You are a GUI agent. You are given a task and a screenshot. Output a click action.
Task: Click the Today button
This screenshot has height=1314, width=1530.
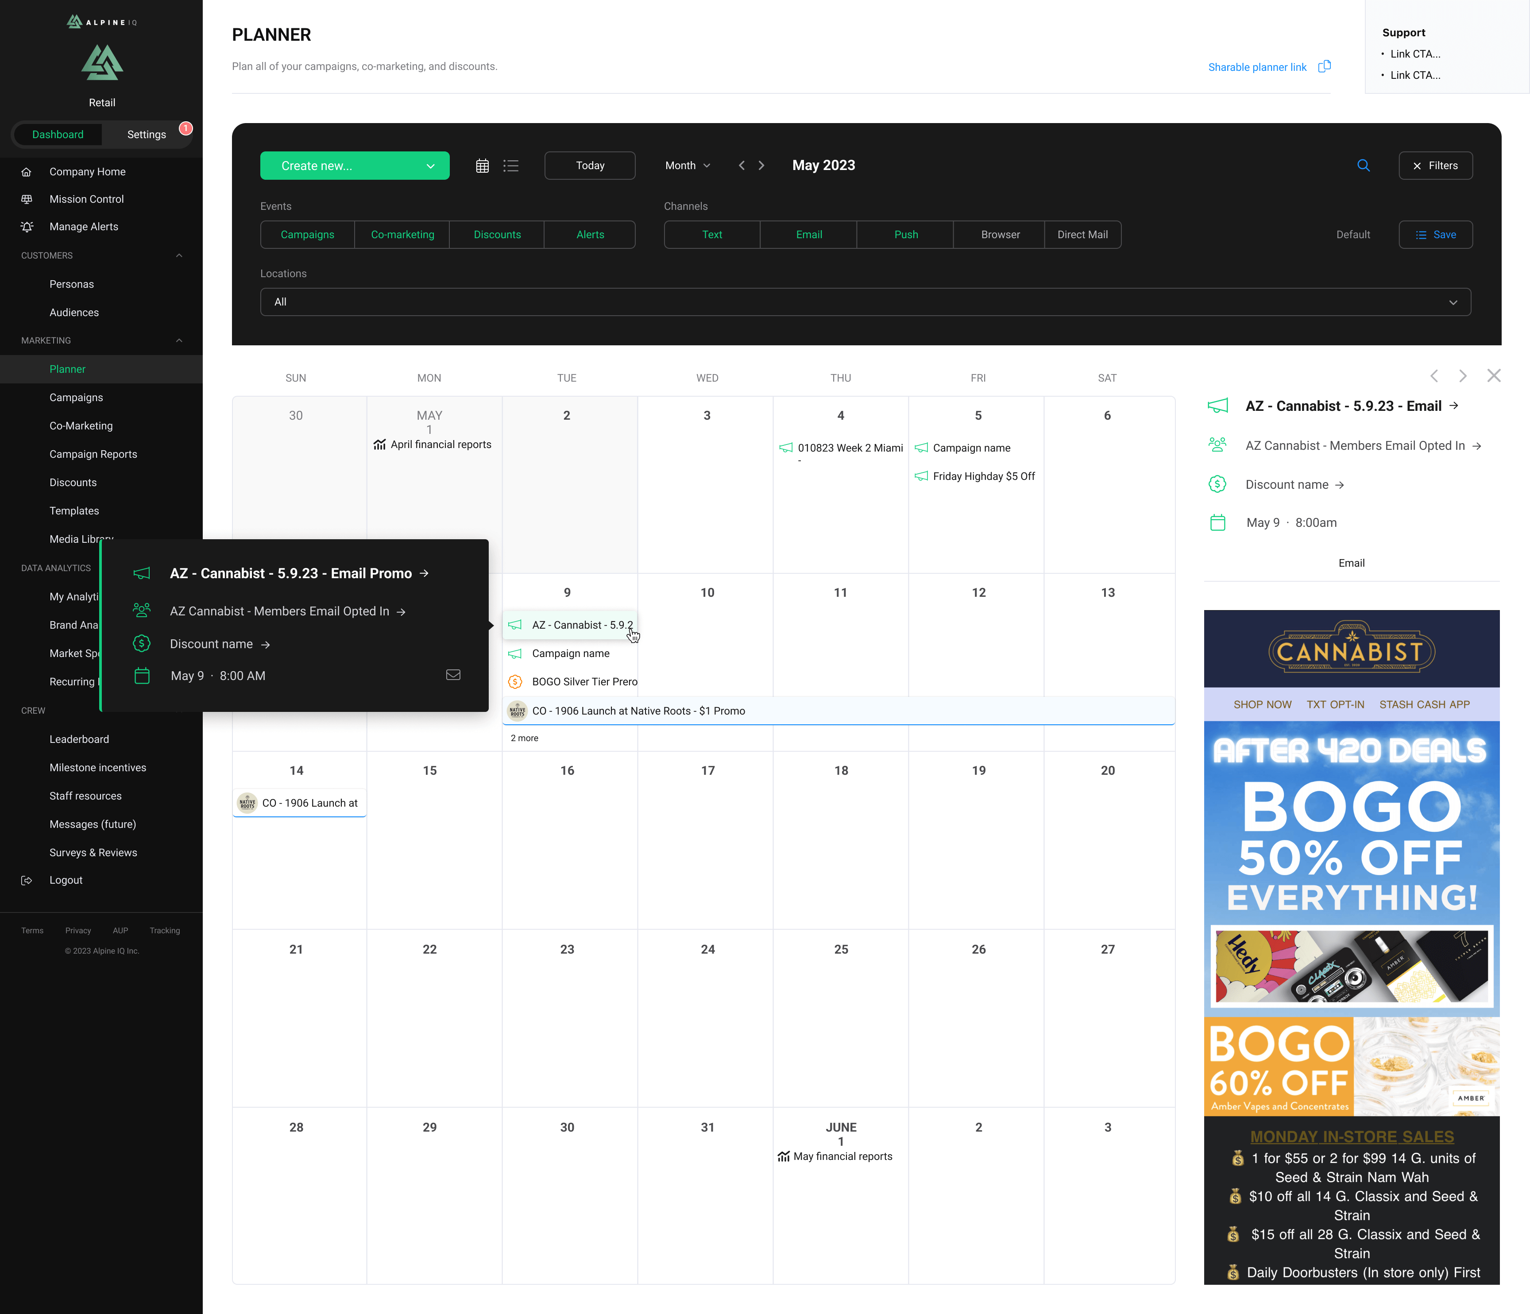[x=589, y=166]
